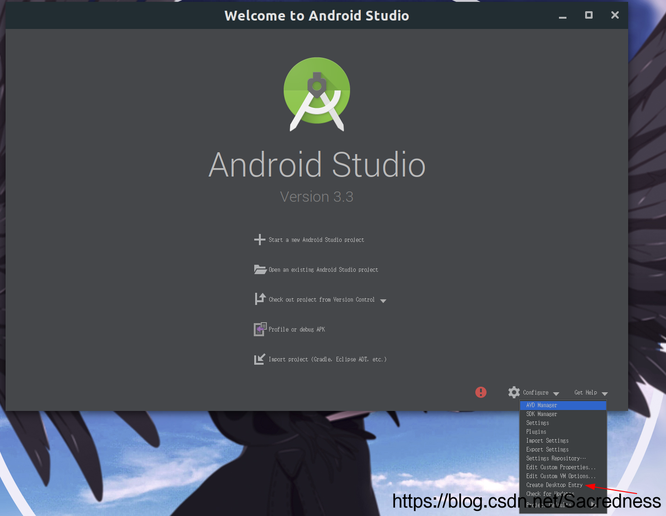The width and height of the screenshot is (666, 516).
Task: Open Edit Custom Properties menu item
Action: [563, 467]
